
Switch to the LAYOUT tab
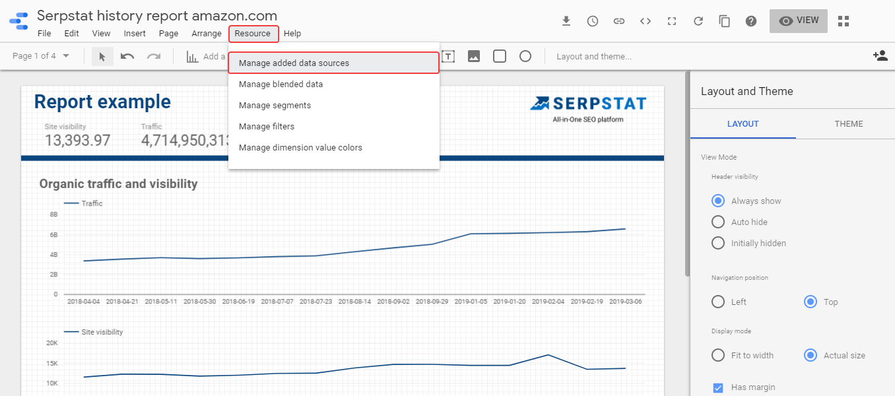point(743,124)
